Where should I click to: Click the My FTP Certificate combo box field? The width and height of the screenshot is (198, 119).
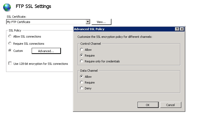point(46,22)
